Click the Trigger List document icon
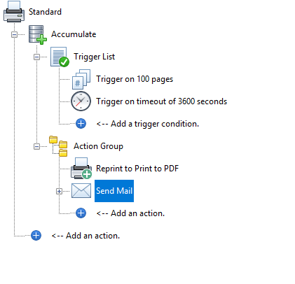 point(60,57)
